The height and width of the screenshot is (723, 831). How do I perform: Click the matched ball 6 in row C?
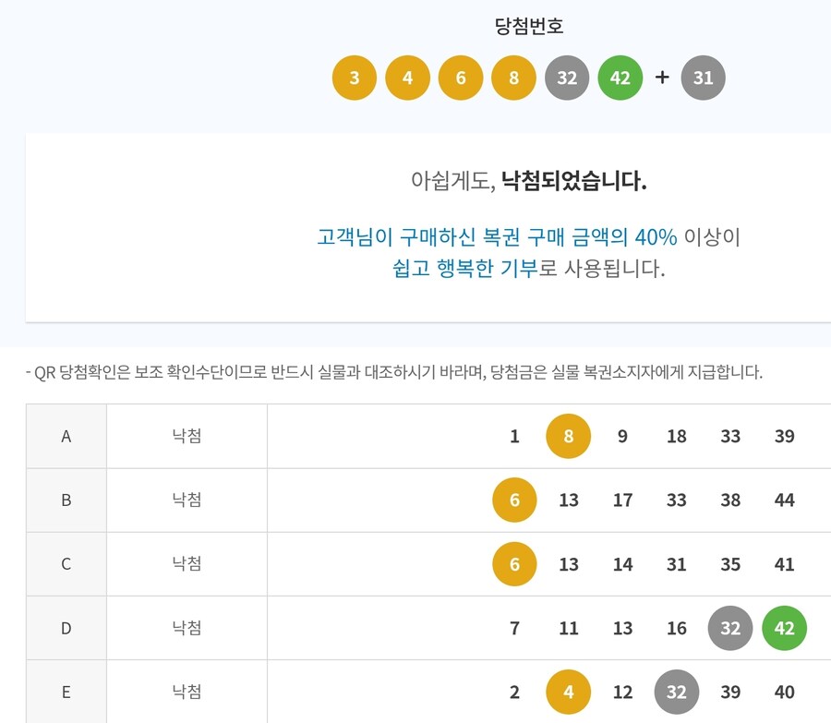click(514, 563)
